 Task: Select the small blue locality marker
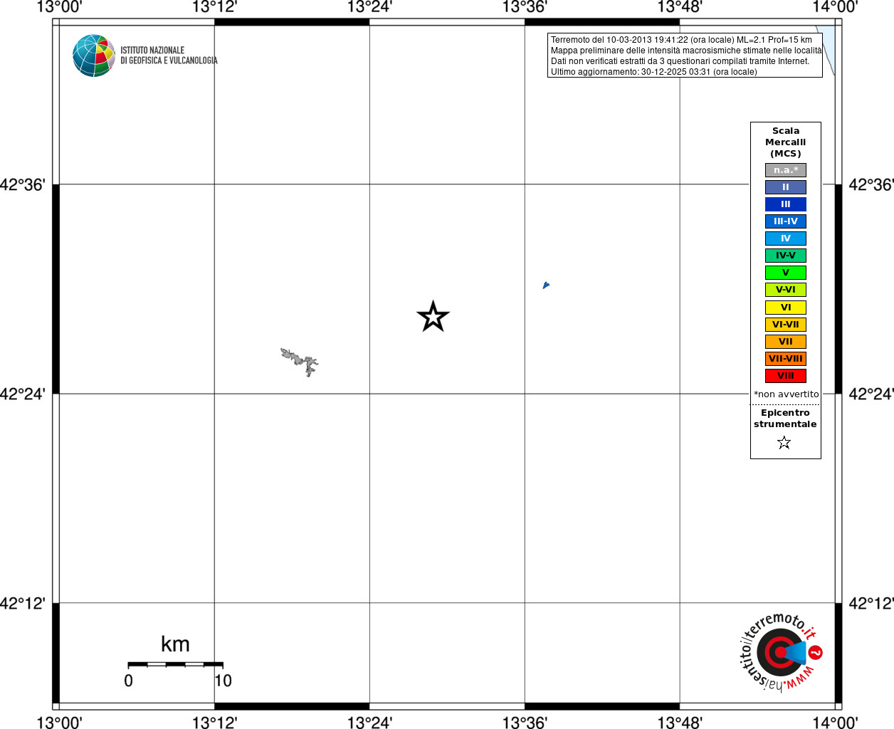coord(546,285)
